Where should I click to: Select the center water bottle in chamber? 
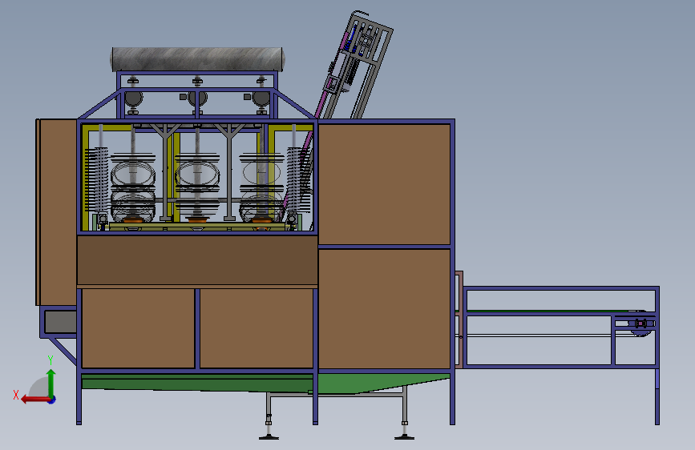pos(197,186)
